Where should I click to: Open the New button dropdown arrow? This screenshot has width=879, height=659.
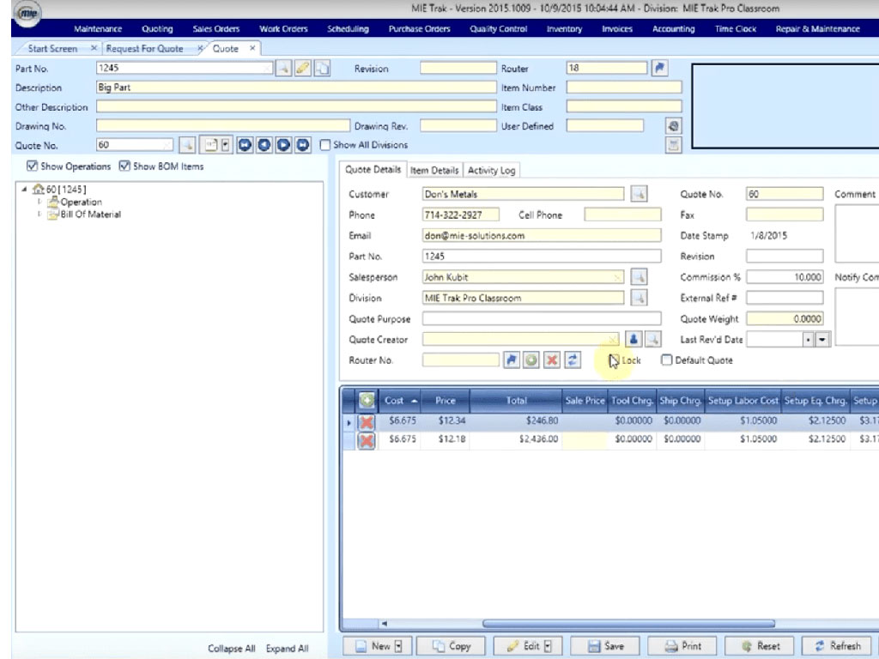tap(399, 646)
